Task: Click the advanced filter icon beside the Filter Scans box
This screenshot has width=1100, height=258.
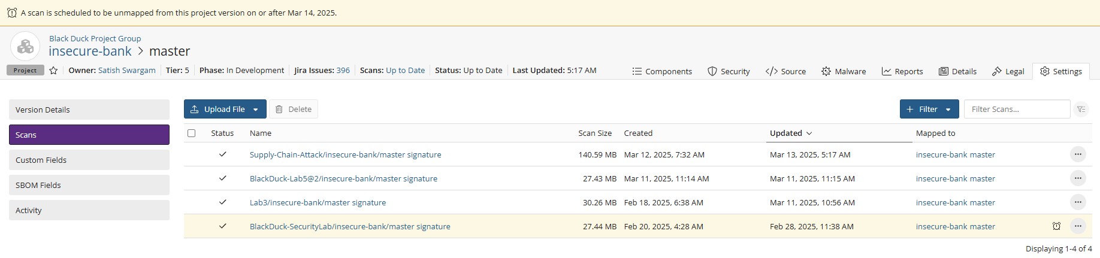Action: pyautogui.click(x=1081, y=110)
